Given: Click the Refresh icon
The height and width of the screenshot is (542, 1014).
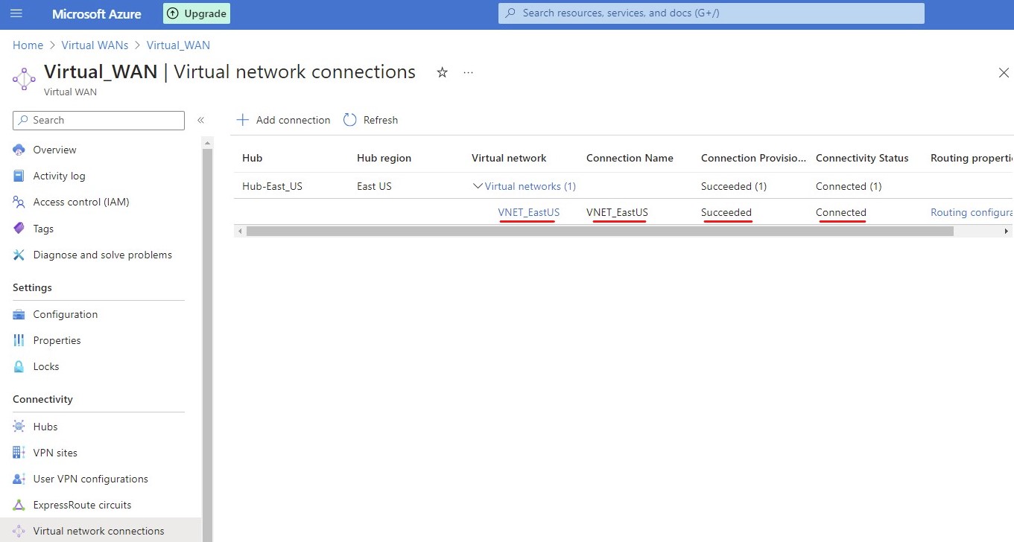Looking at the screenshot, I should click(x=350, y=120).
